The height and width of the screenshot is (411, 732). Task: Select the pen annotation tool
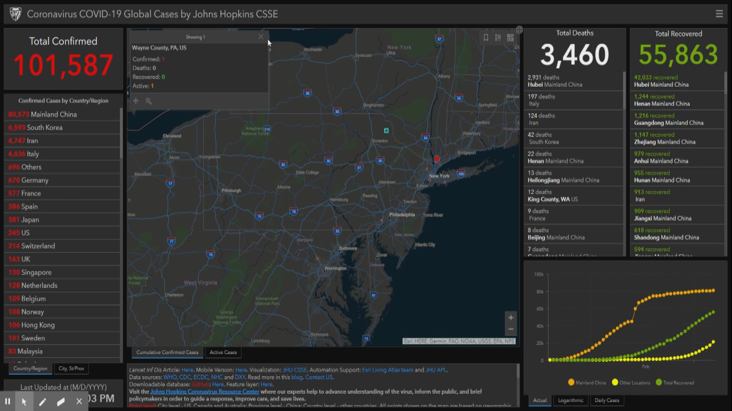[x=42, y=401]
